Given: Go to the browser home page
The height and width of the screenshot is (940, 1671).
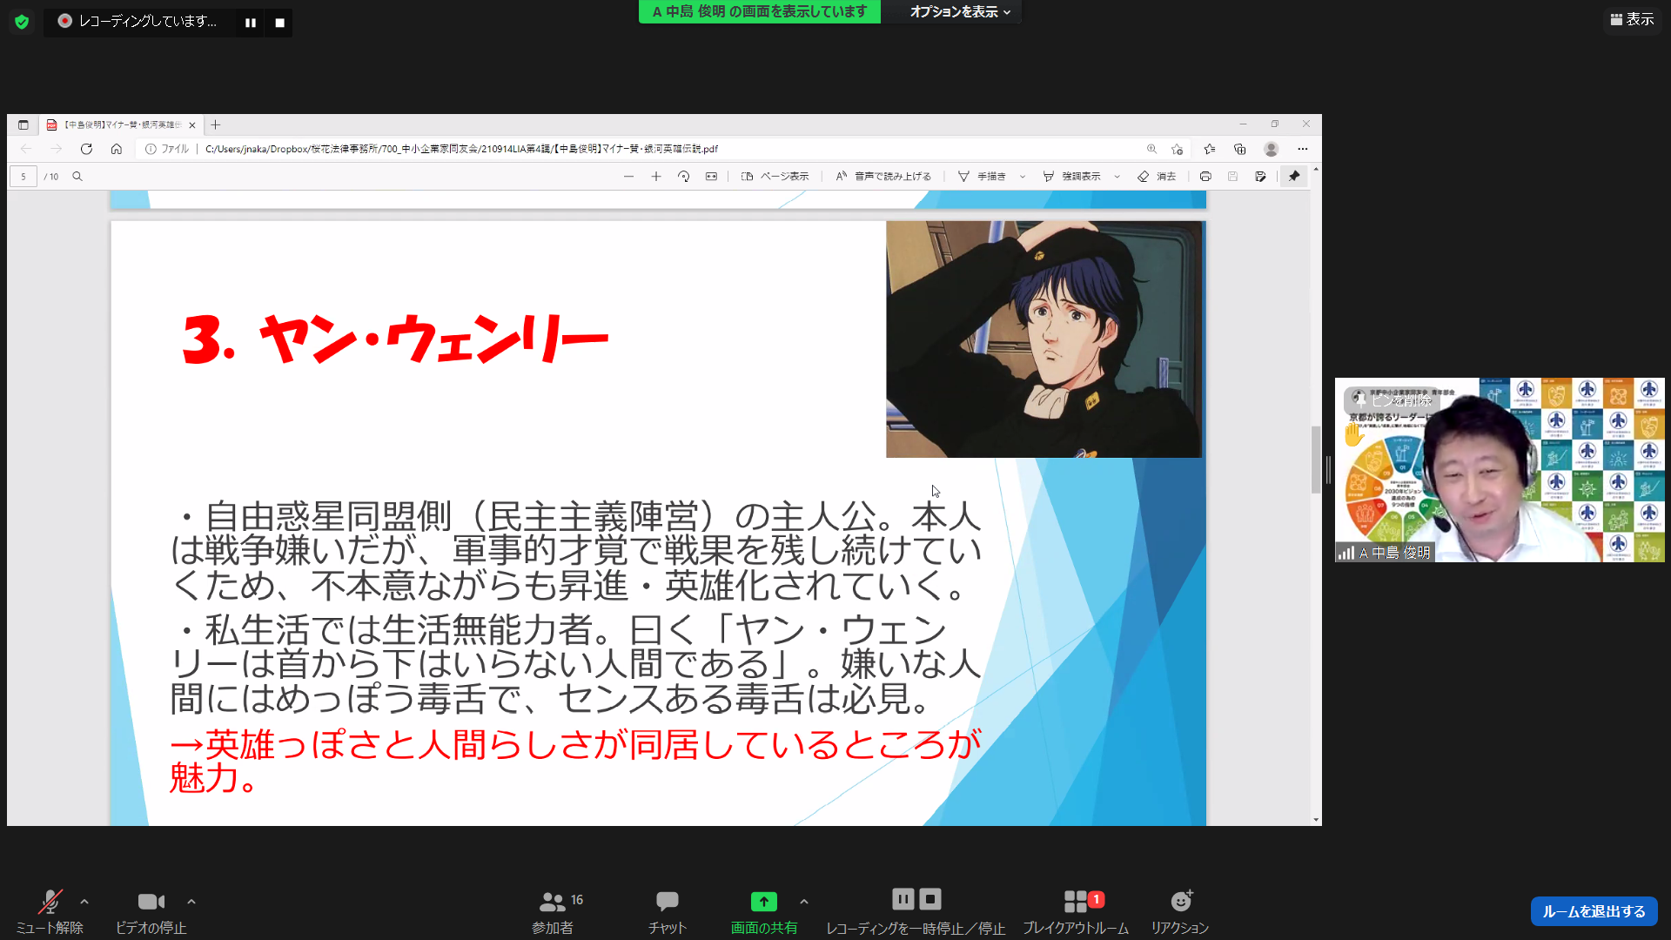Looking at the screenshot, I should [116, 150].
